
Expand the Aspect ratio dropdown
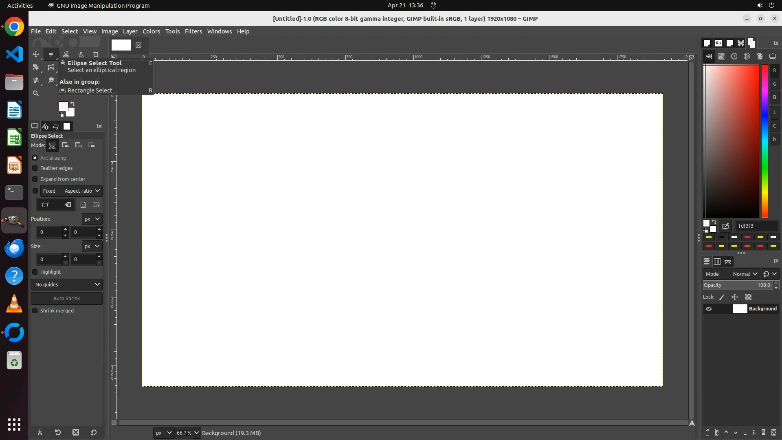click(82, 191)
